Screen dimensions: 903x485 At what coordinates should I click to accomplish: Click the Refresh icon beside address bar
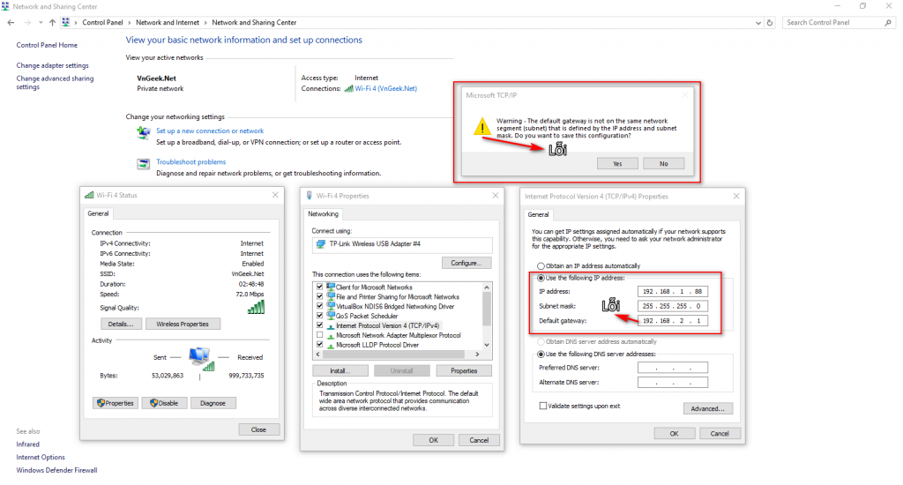[770, 22]
